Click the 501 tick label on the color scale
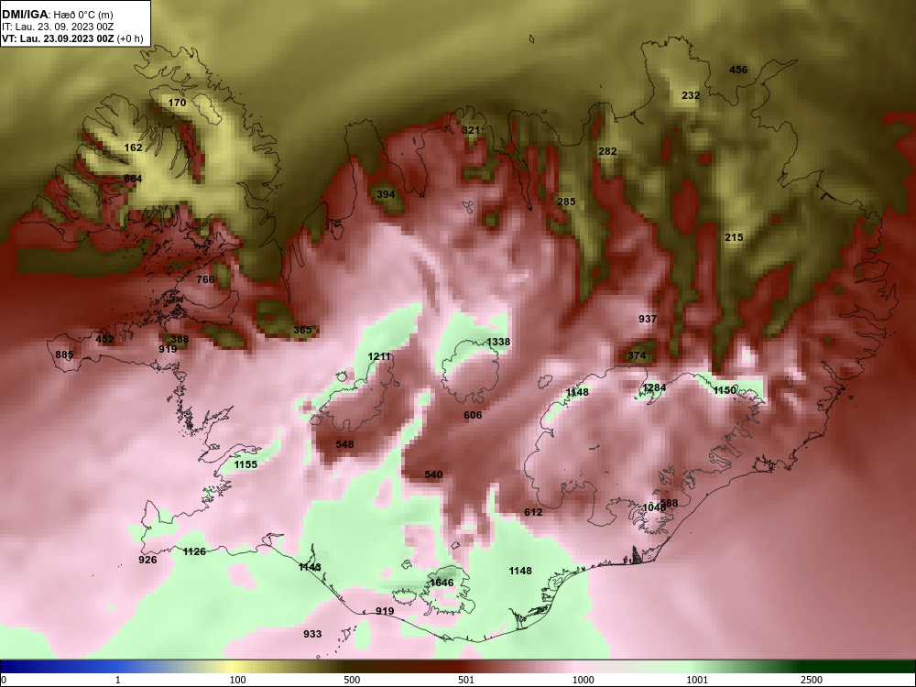Screen dimensions: 916x687 [x=466, y=680]
